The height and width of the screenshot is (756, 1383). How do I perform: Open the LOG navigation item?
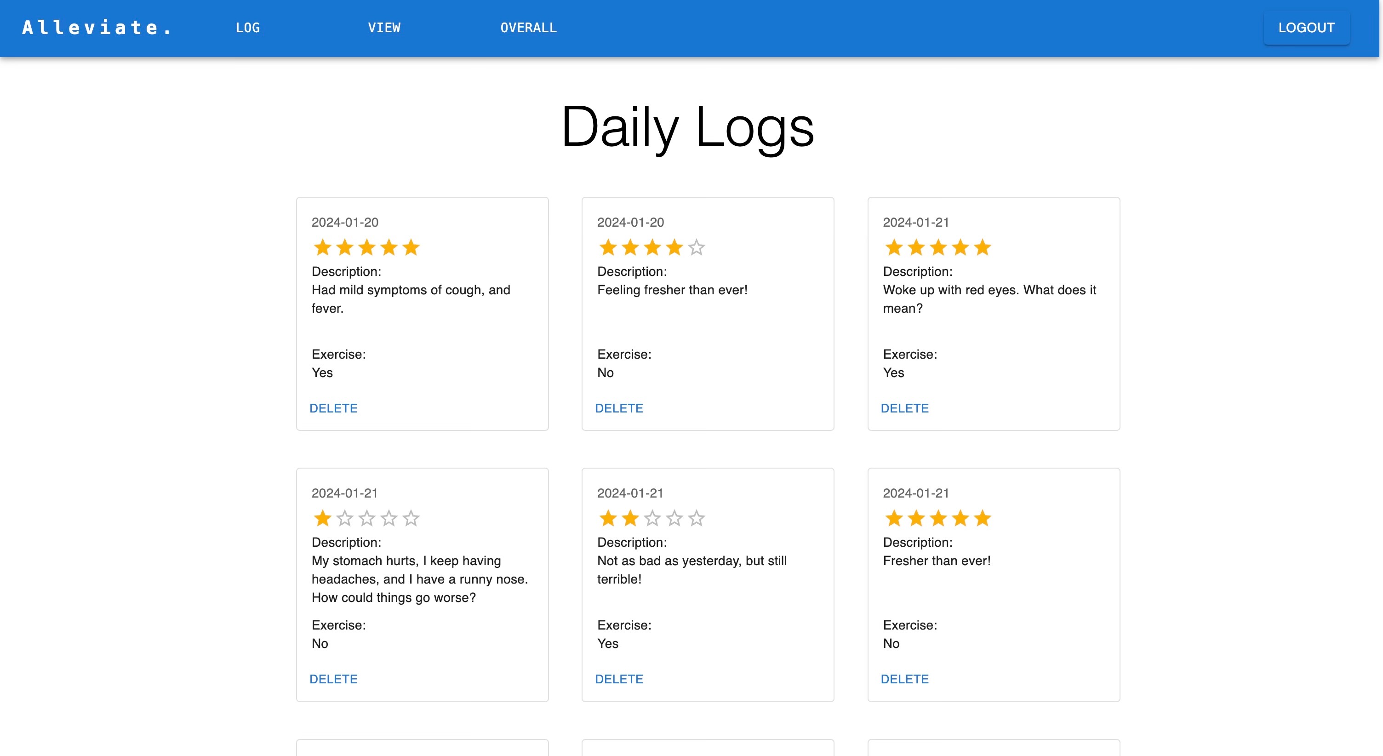point(247,28)
